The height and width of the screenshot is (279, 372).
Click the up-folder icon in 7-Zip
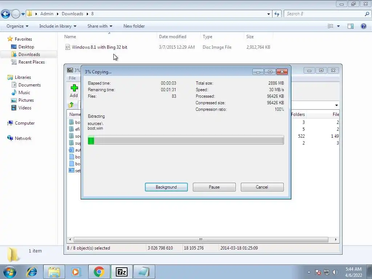coord(71,105)
